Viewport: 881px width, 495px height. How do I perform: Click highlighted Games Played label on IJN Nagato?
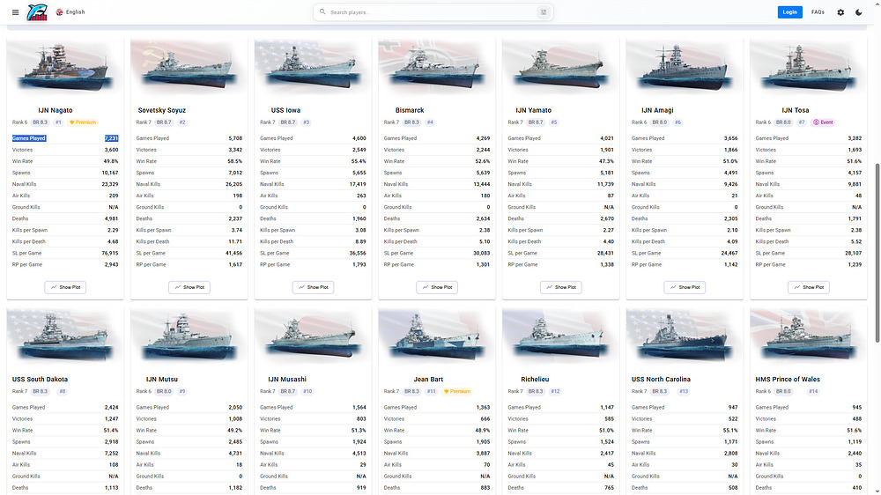29,138
